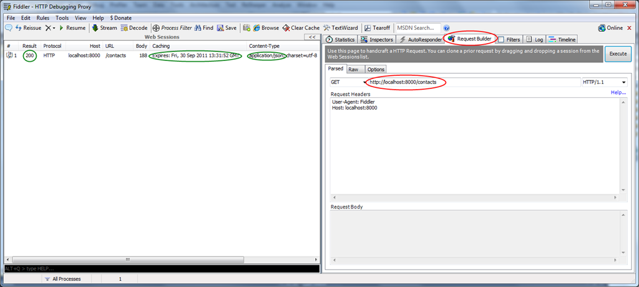The height and width of the screenshot is (287, 639).
Task: Open the Help menu
Action: coord(98,18)
